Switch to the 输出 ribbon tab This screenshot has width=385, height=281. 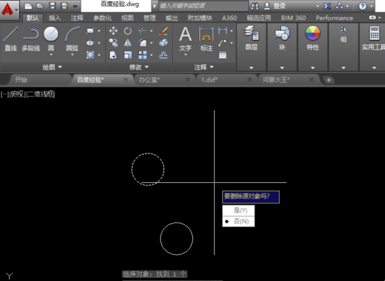click(171, 18)
